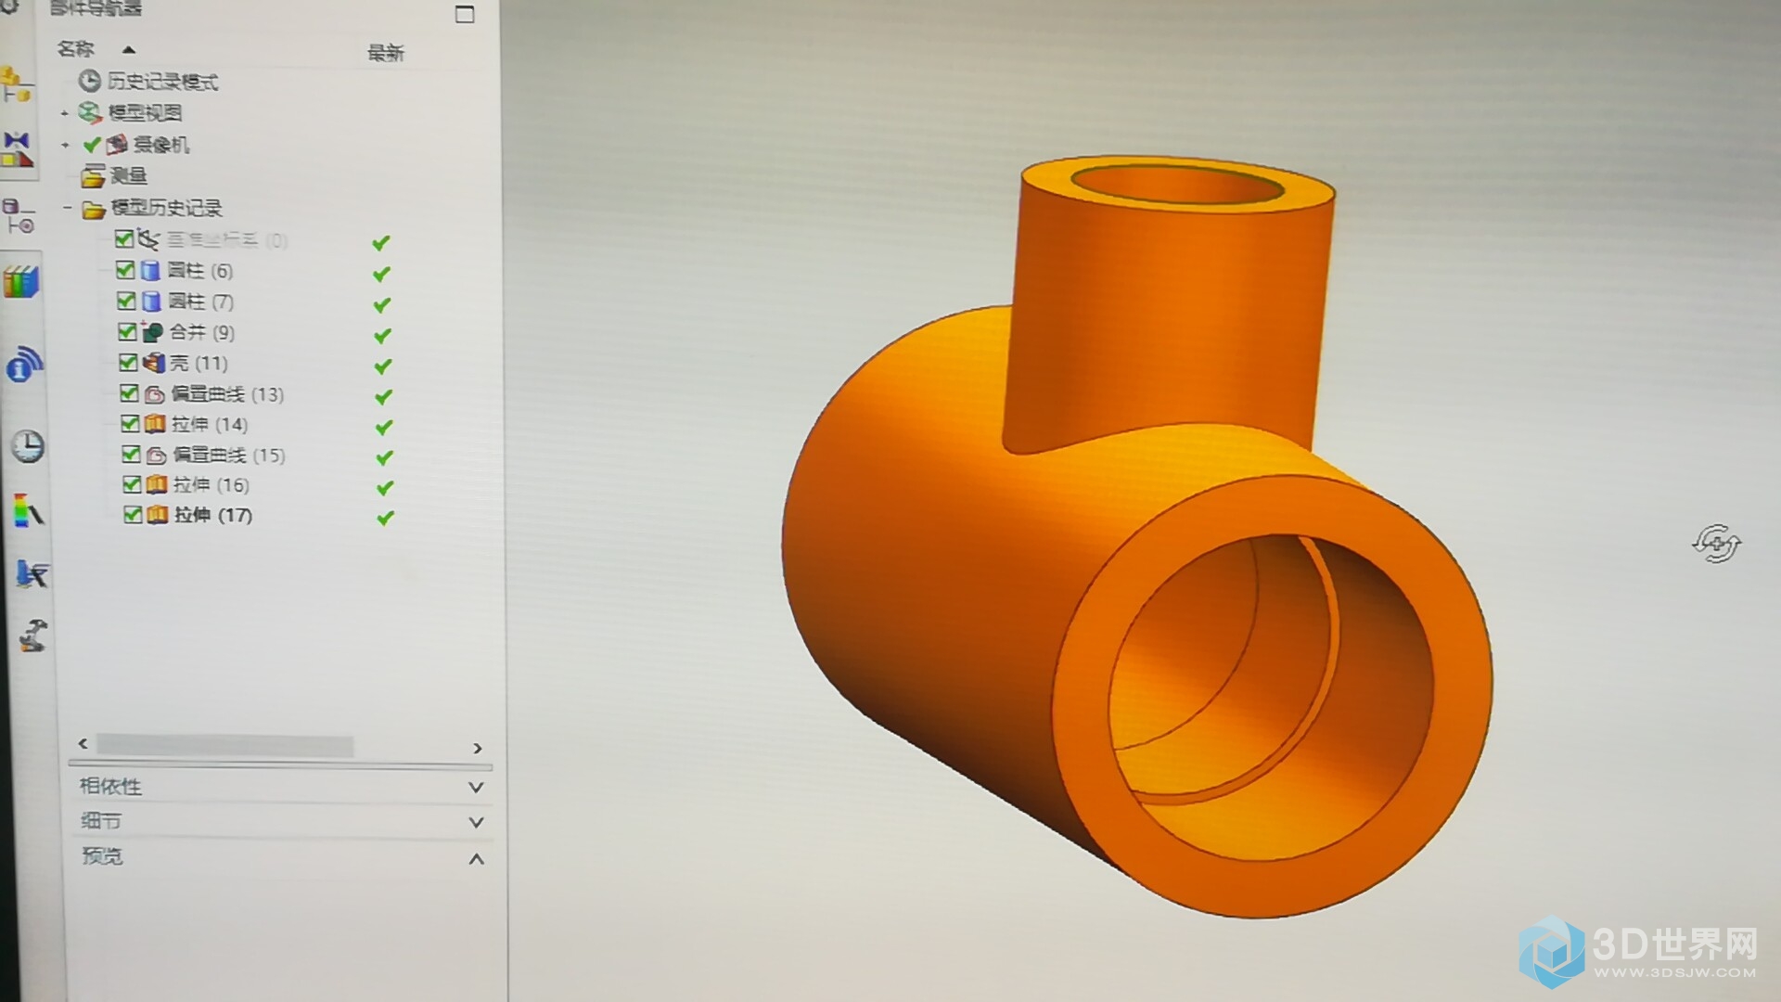This screenshot has width=1781, height=1002.
Task: Click the datum coordinate system feature icon
Action: point(148,239)
